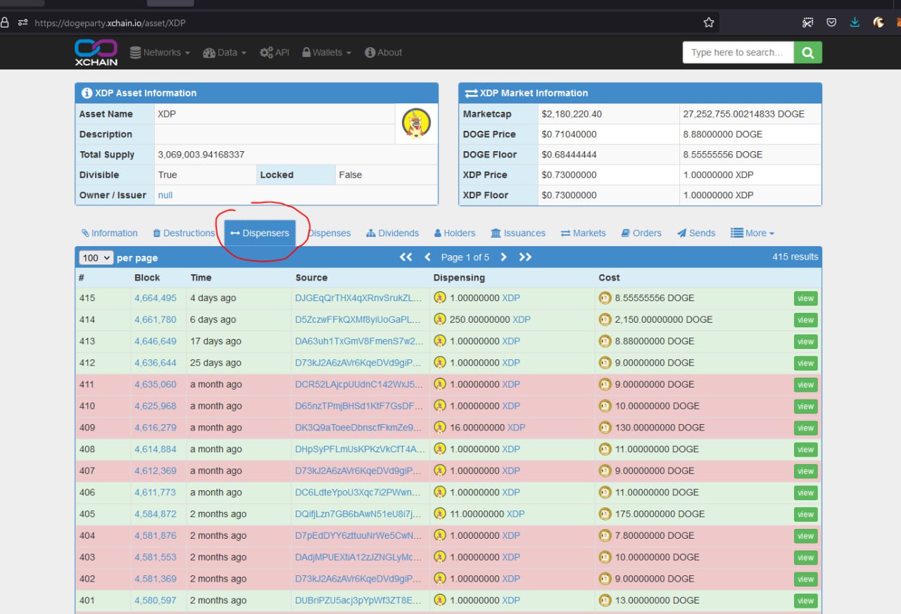Open the API menu item
This screenshot has height=614, width=901.
point(275,53)
